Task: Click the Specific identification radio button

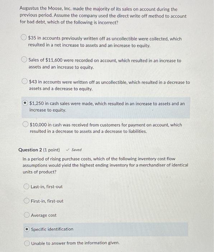Action: [x=27, y=229]
